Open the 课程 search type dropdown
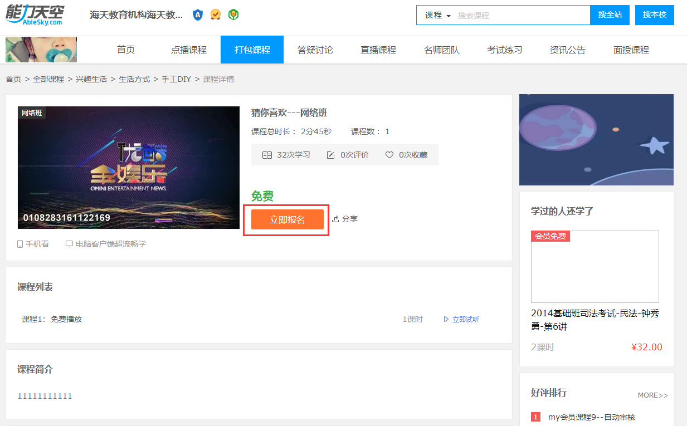The height and width of the screenshot is (426, 687). tap(437, 15)
